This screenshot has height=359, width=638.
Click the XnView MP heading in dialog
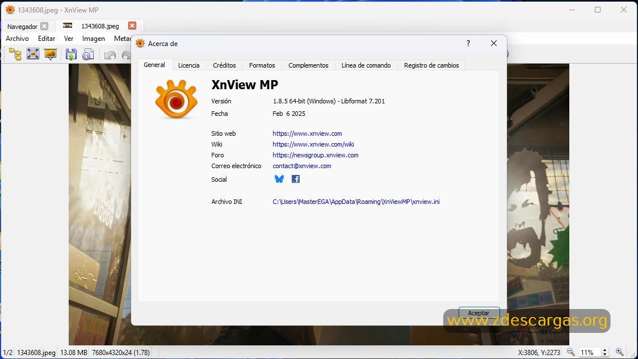point(245,85)
